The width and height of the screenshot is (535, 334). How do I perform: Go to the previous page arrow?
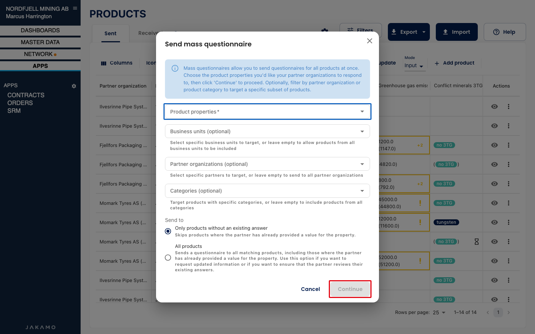click(488, 312)
